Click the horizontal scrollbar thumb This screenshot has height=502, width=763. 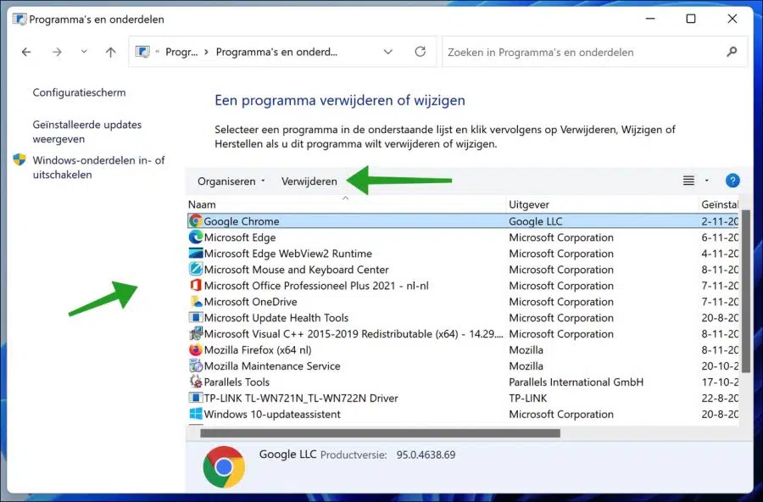[380, 432]
